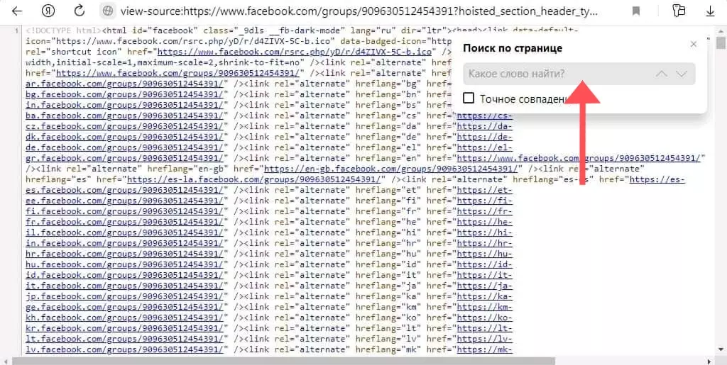Viewport: 727px width, 365px height.
Task: Click line number 1 in the gutter
Action: point(17,30)
